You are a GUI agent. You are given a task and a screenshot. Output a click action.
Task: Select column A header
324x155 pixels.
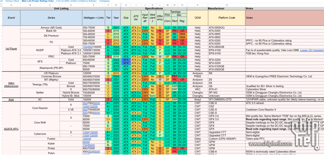coord(11,5)
